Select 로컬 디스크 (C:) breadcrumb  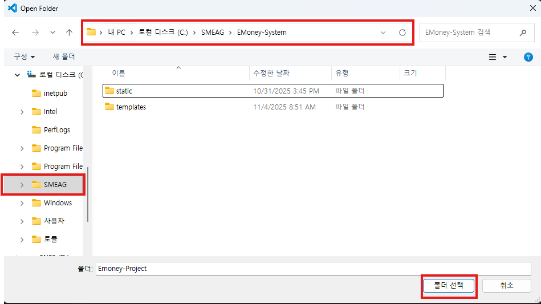pyautogui.click(x=163, y=33)
